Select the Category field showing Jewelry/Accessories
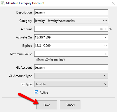 [71, 21]
